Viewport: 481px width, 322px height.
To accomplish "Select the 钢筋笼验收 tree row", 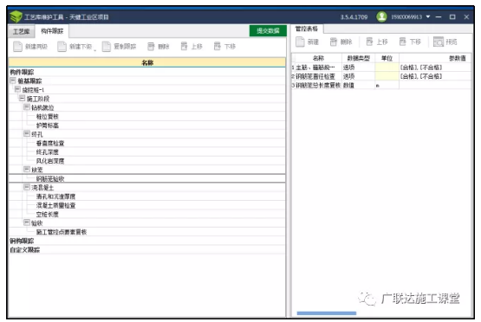I will 147,178.
